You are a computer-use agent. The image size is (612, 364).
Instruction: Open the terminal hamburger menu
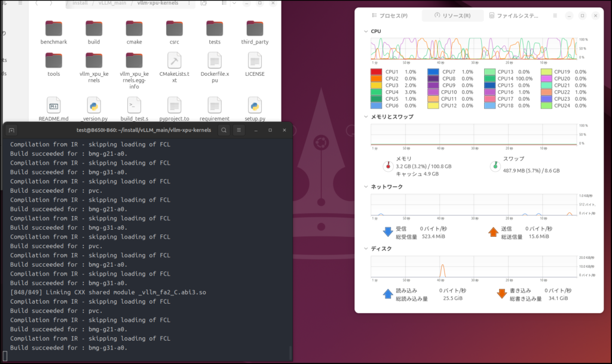[238, 130]
